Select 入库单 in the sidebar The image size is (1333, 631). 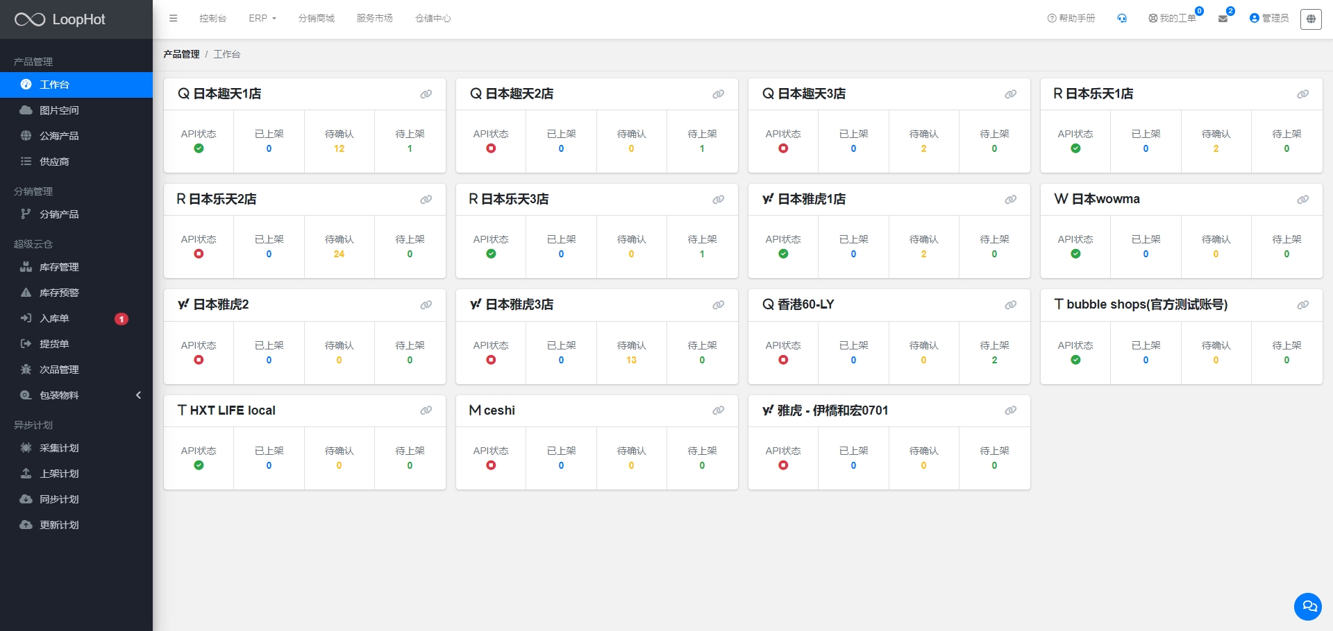(54, 318)
